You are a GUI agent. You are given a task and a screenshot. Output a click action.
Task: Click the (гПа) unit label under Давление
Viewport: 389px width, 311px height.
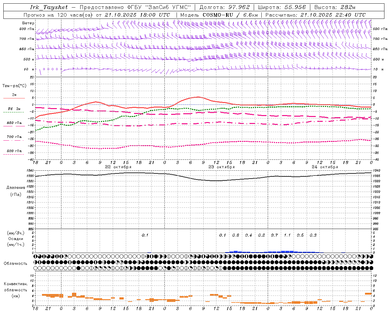[16, 194]
